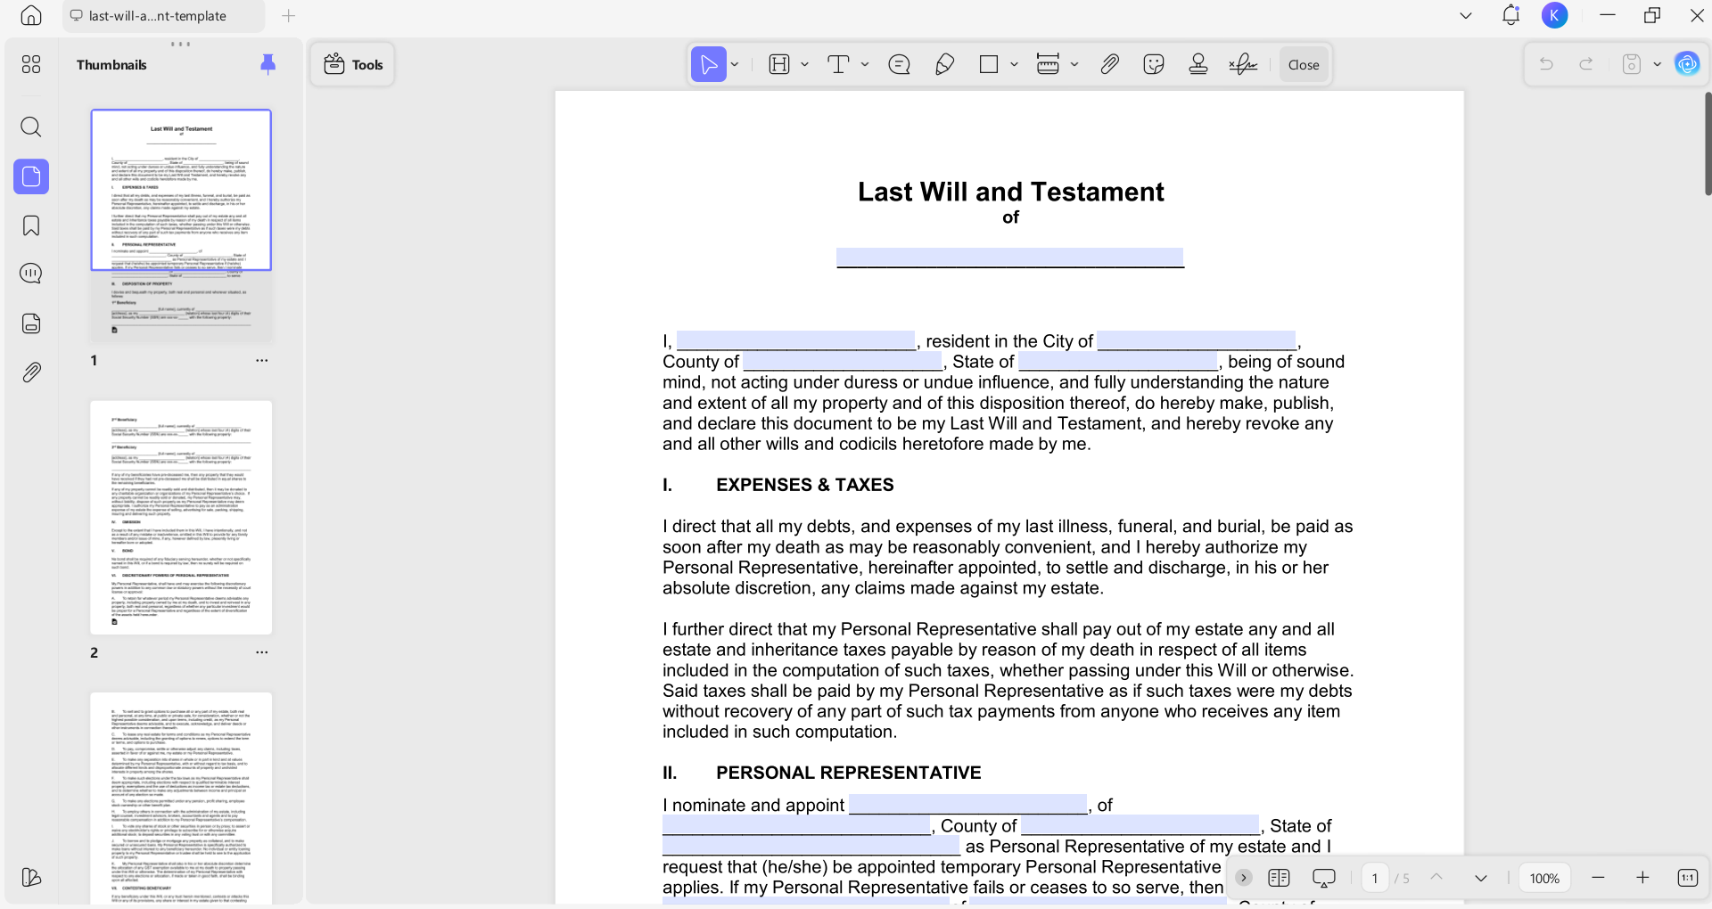Open the attachments sidebar icon
Screen dimensions: 1712x909
[31, 373]
